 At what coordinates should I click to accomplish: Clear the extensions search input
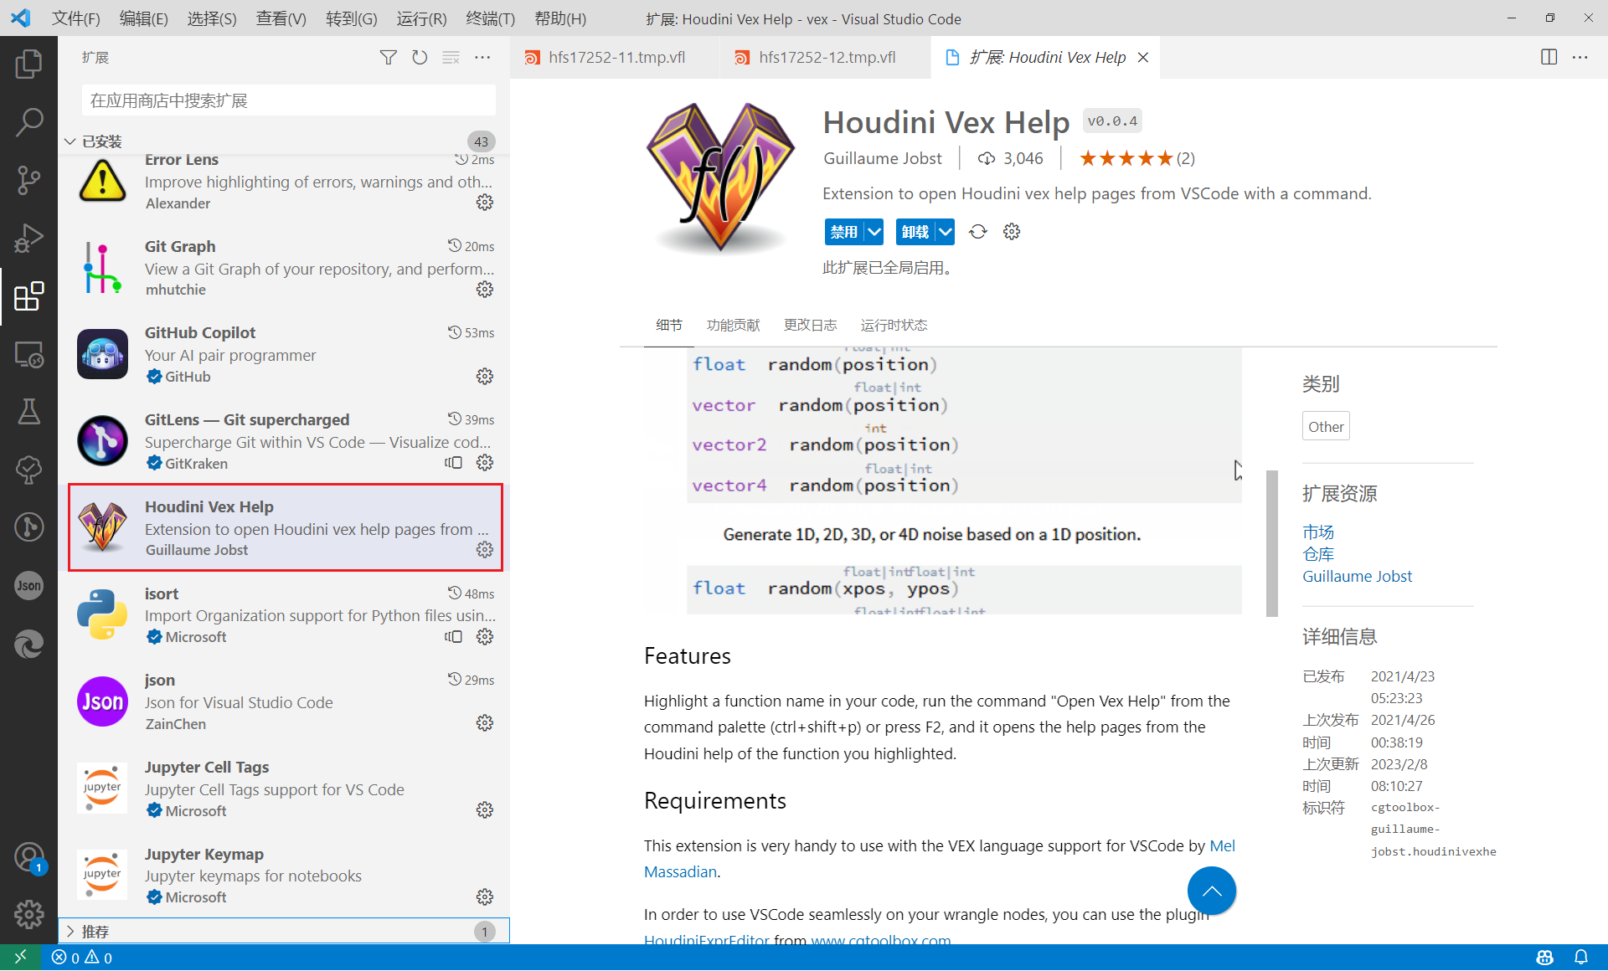(451, 57)
